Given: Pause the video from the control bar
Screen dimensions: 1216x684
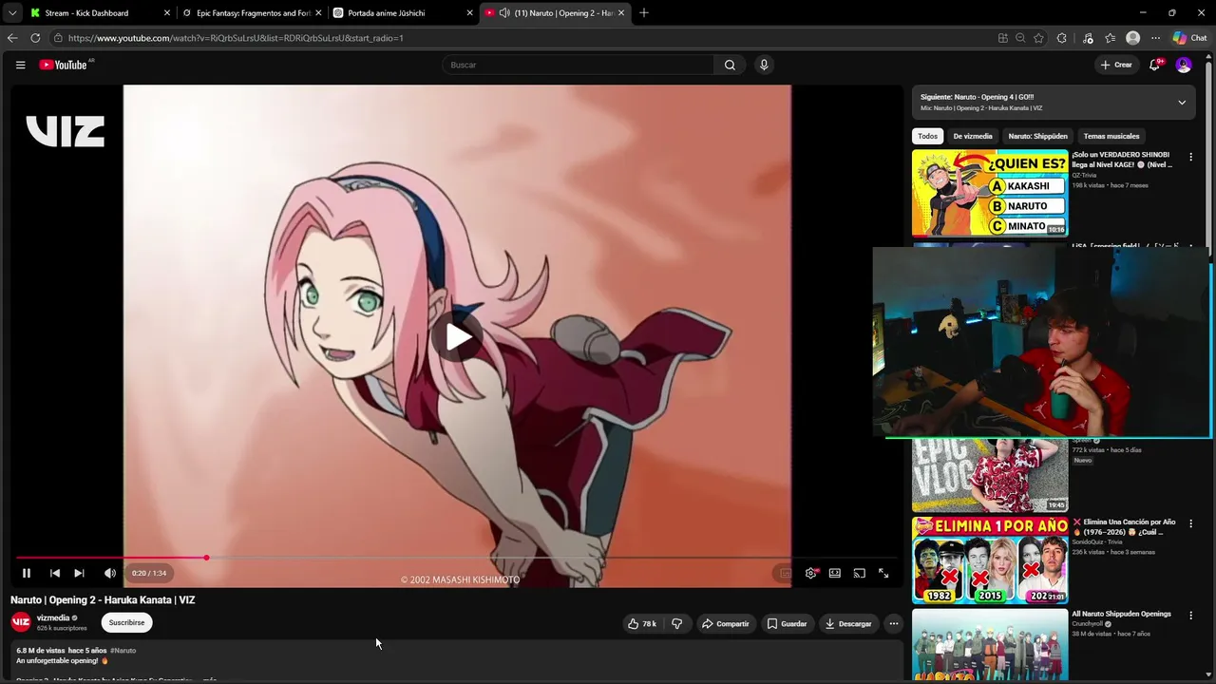Looking at the screenshot, I should (27, 573).
